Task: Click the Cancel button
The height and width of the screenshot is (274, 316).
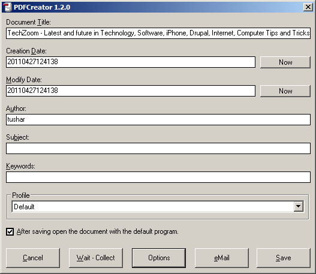Action: (x=33, y=258)
